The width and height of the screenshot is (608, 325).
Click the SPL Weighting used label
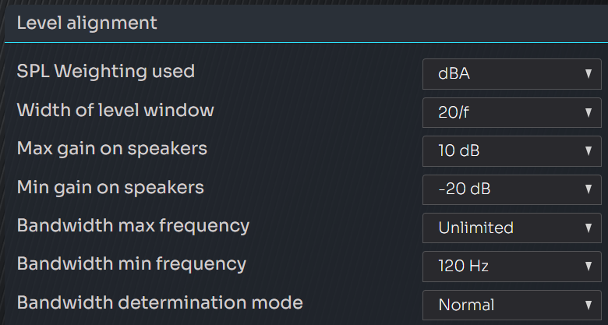click(x=105, y=72)
